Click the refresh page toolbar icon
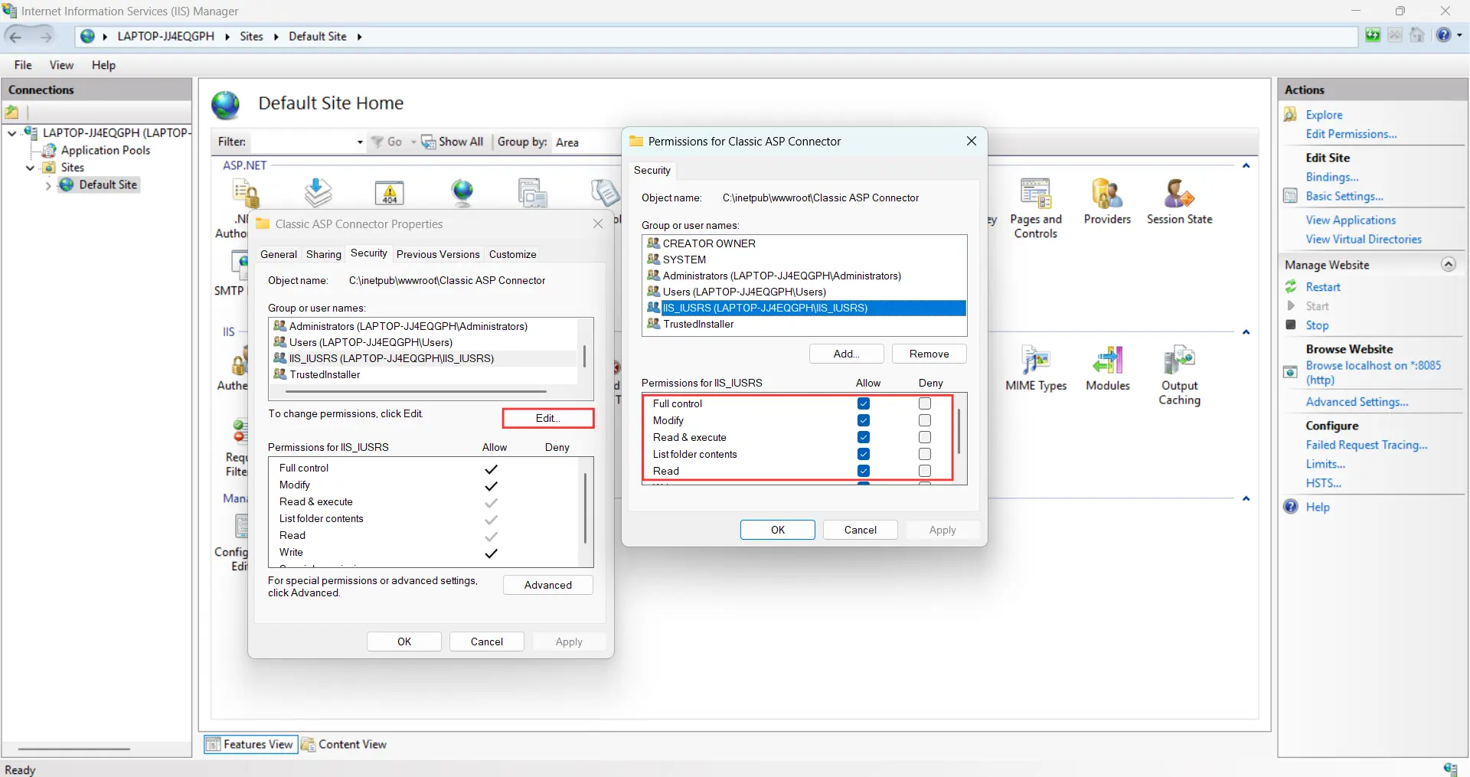The height and width of the screenshot is (777, 1470). point(1373,35)
